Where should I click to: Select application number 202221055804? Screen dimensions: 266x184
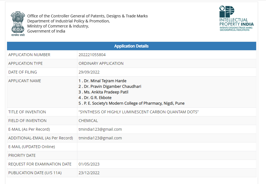92,55
